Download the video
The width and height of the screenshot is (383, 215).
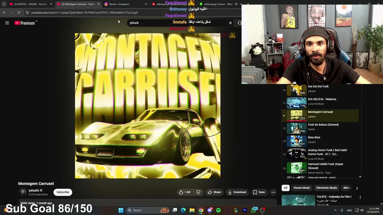(x=237, y=192)
